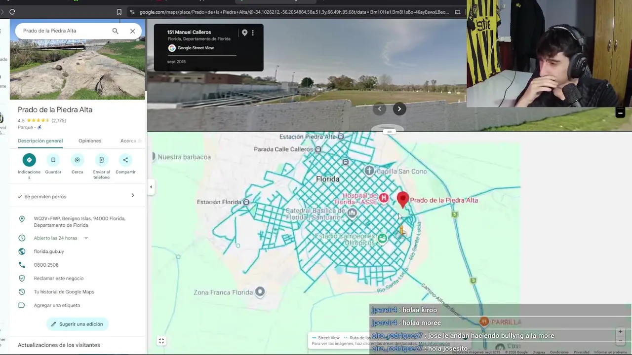Click Enviar al teléfono icon
Image resolution: width=632 pixels, height=355 pixels.
pos(101,160)
